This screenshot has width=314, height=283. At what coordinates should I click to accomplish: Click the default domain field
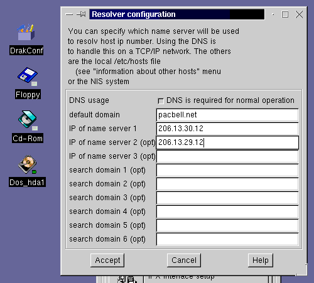tap(227, 115)
